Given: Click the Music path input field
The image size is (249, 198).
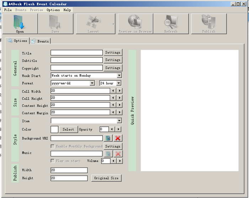Looking at the screenshot, I should click(x=76, y=154).
